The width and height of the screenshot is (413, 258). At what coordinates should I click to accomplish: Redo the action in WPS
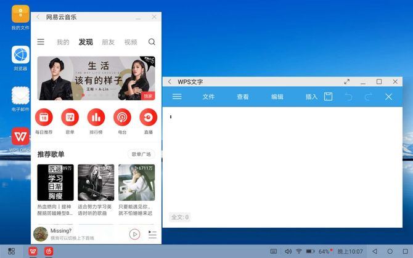368,97
